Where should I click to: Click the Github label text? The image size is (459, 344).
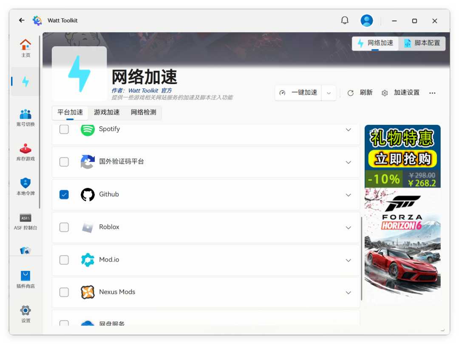[x=109, y=194]
